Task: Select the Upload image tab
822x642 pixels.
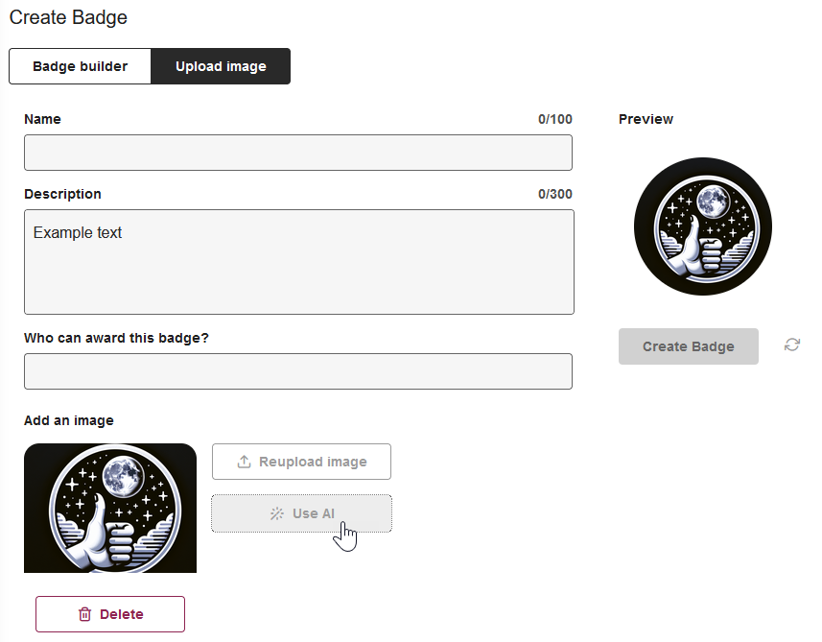Action: tap(220, 66)
